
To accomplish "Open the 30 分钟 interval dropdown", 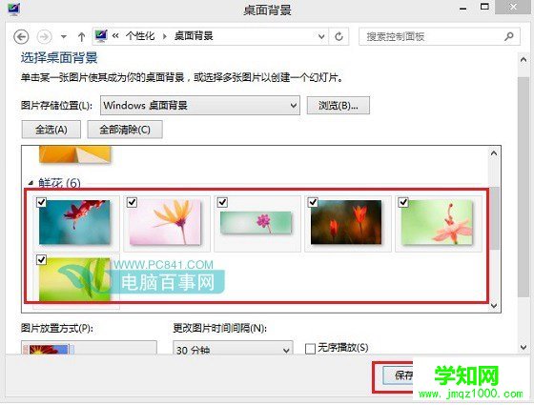I will pos(233,349).
